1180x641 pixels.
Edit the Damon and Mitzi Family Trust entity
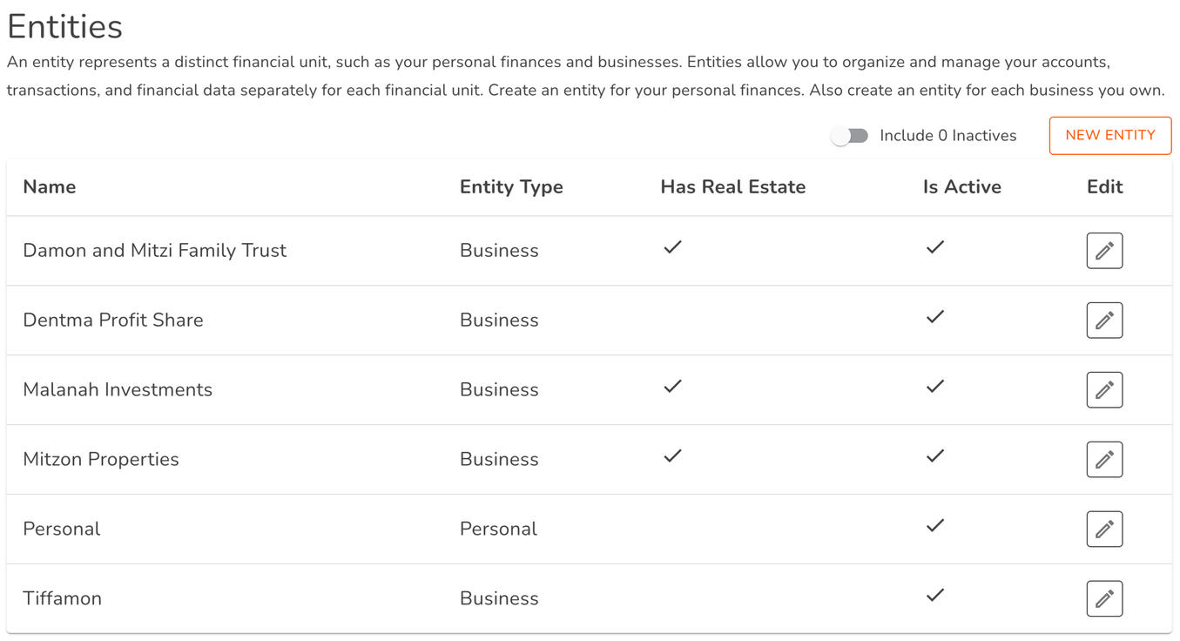(1104, 251)
